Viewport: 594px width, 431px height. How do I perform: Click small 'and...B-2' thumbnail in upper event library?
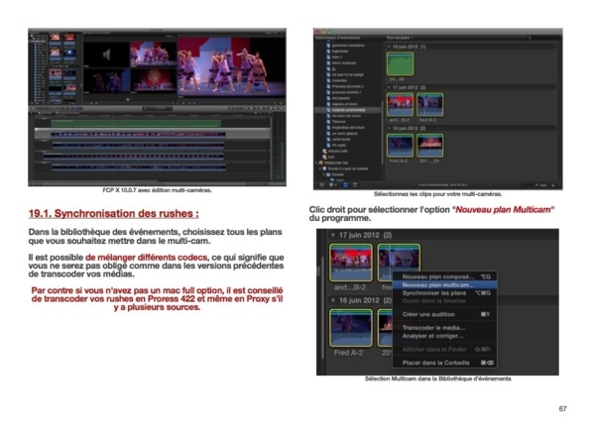(x=400, y=104)
